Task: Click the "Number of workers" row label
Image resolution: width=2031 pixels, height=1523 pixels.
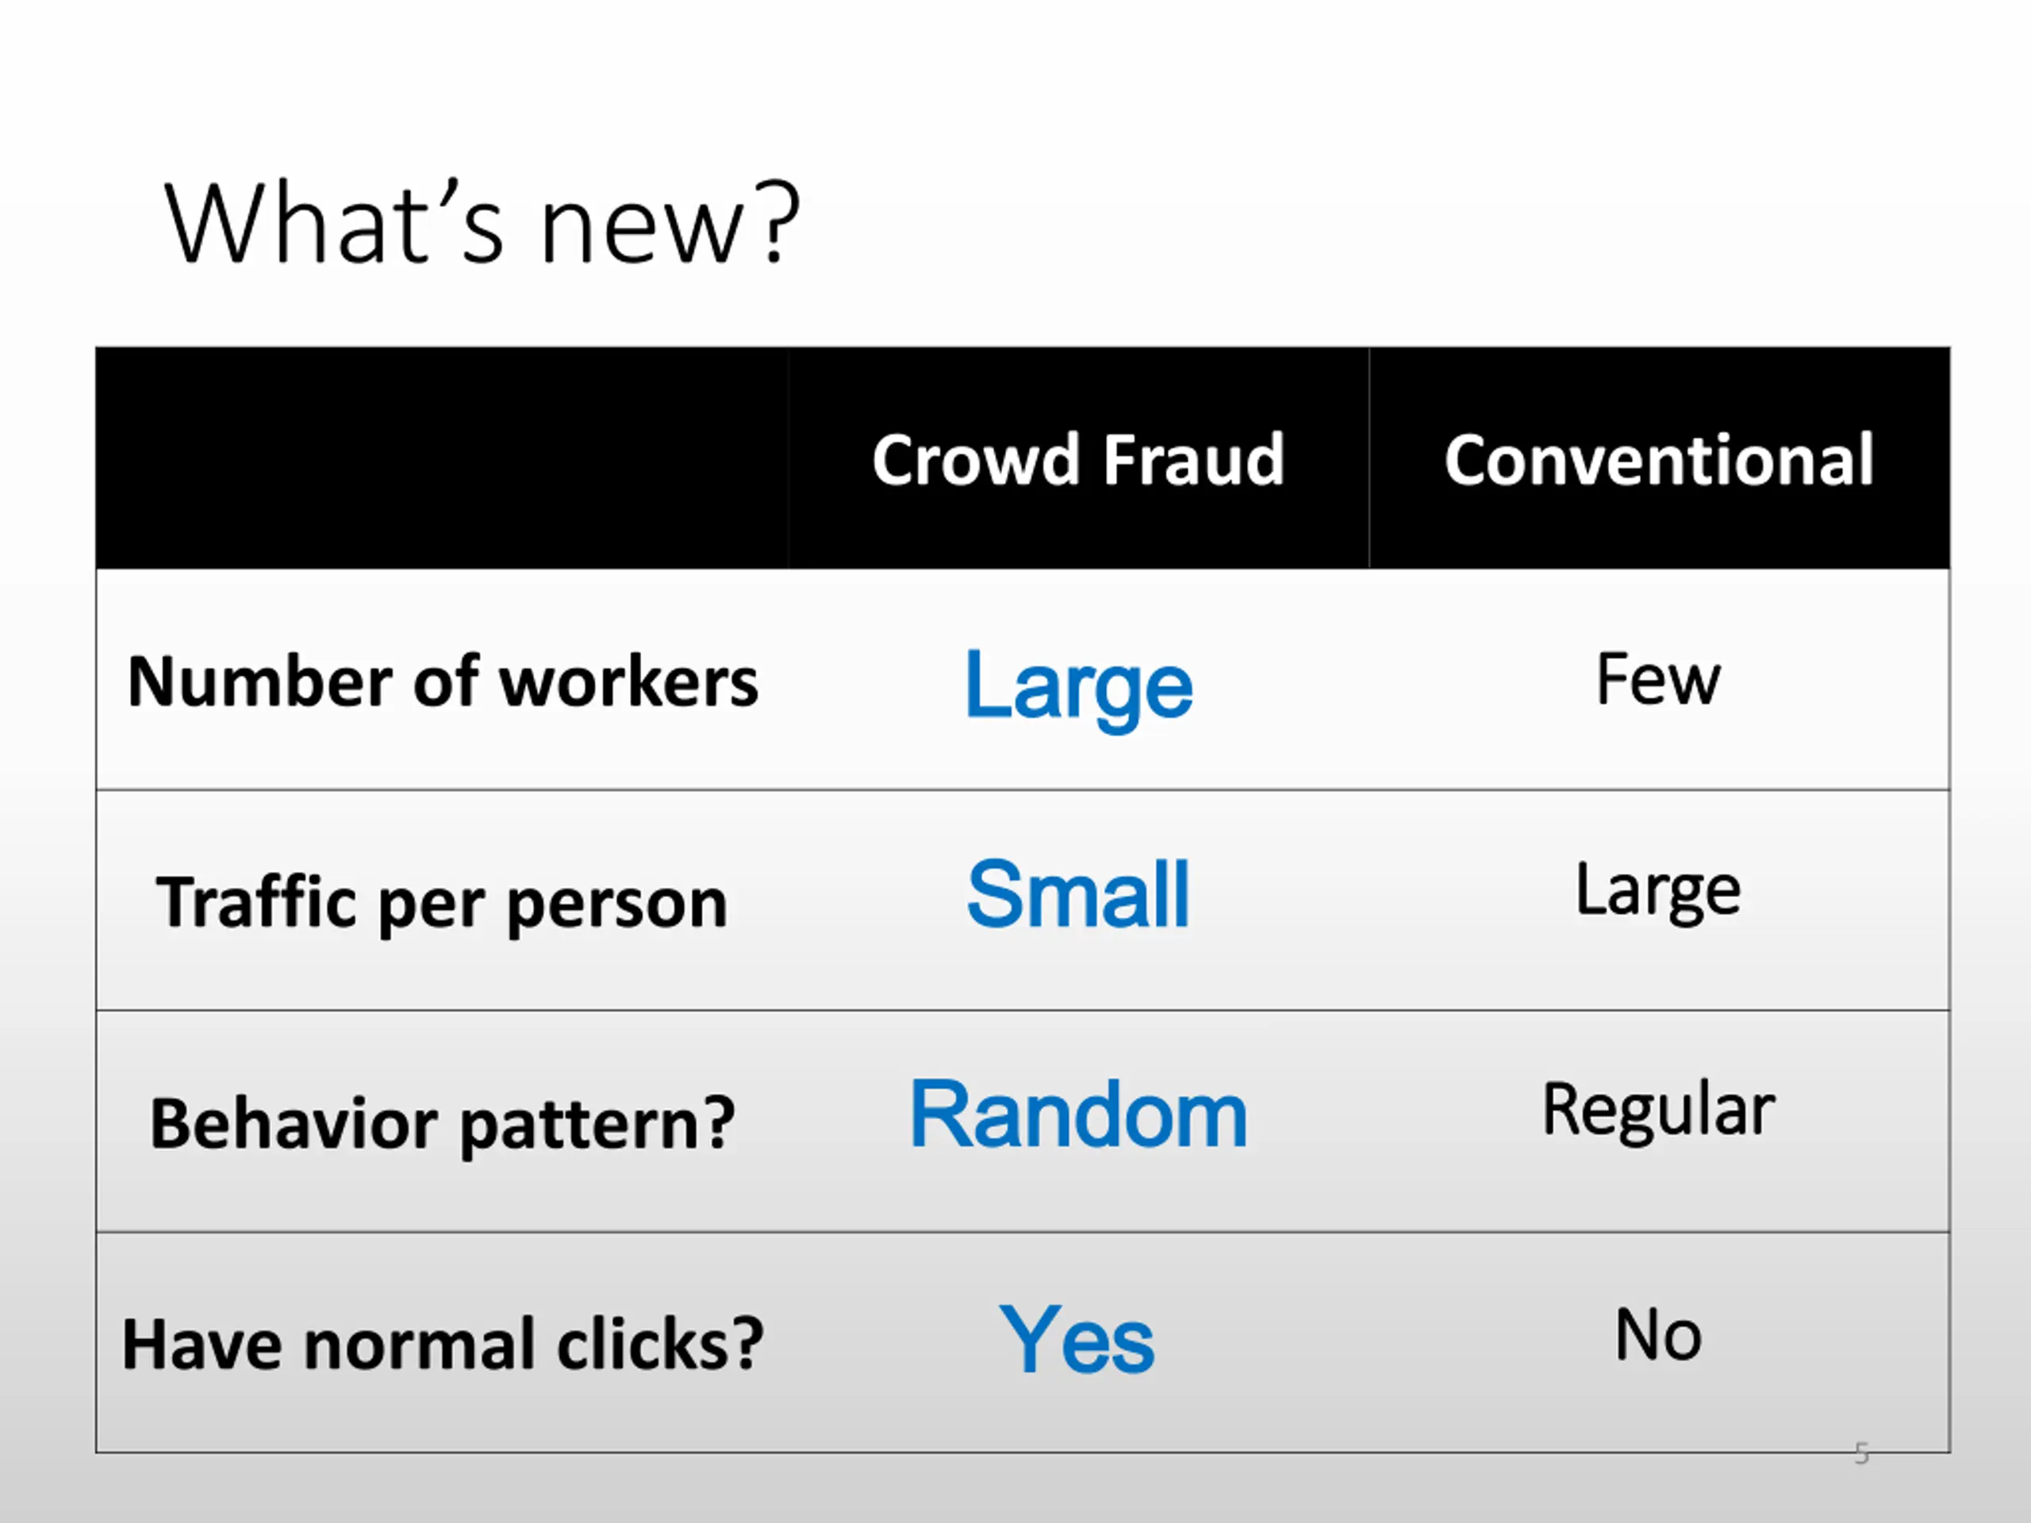Action: (443, 682)
